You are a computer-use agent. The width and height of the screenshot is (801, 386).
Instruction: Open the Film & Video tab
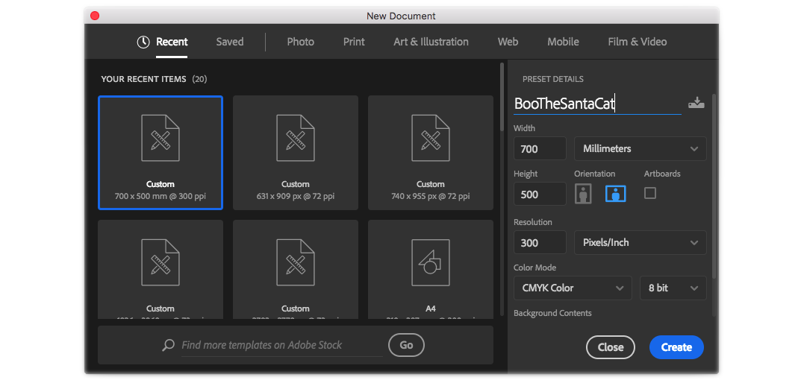click(x=637, y=42)
